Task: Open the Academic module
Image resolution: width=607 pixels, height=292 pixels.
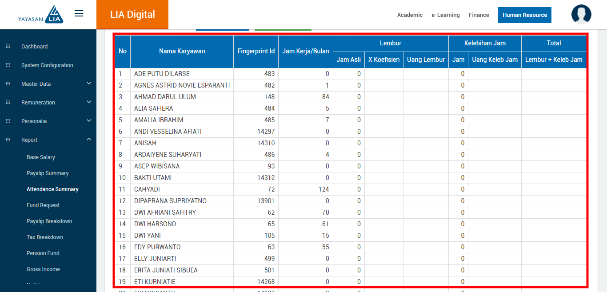Action: pos(410,15)
